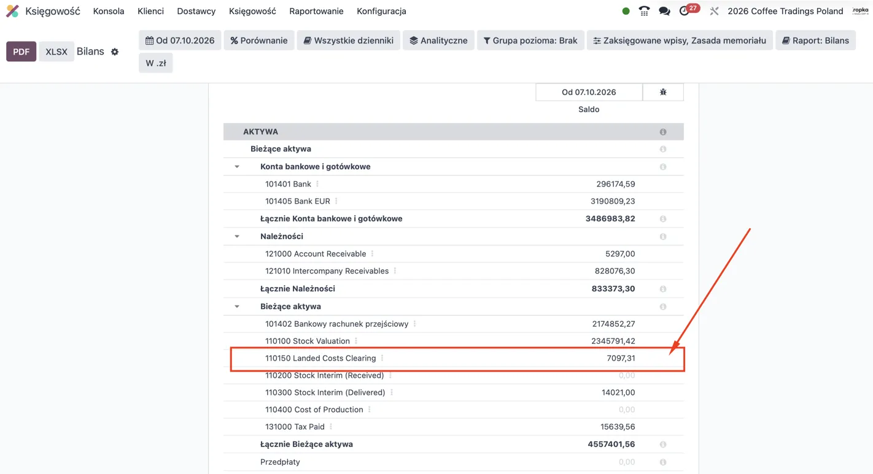Click the green online status indicator

[626, 11]
